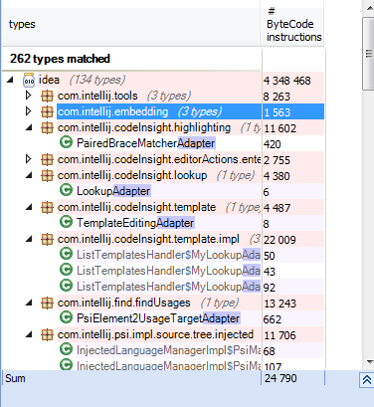
Task: Click com.intellij.tools package icon
Action: pyautogui.click(x=47, y=97)
